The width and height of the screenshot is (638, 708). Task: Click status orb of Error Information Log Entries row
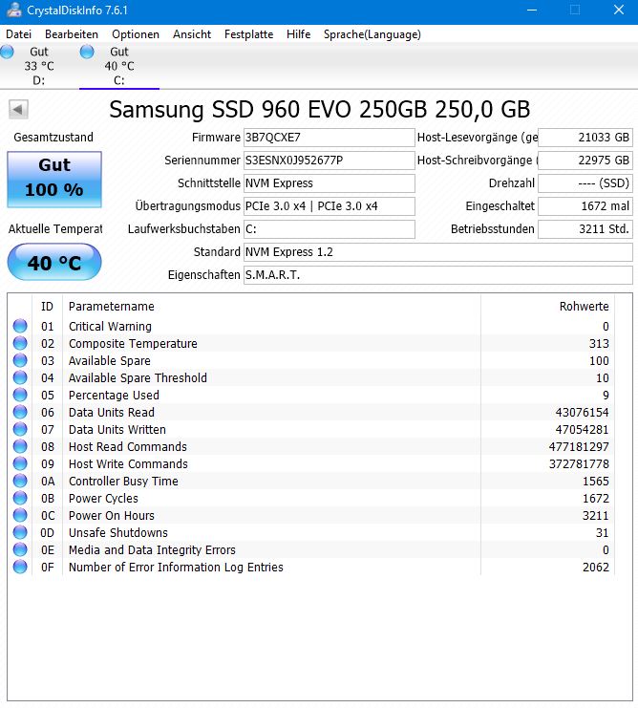coord(20,567)
